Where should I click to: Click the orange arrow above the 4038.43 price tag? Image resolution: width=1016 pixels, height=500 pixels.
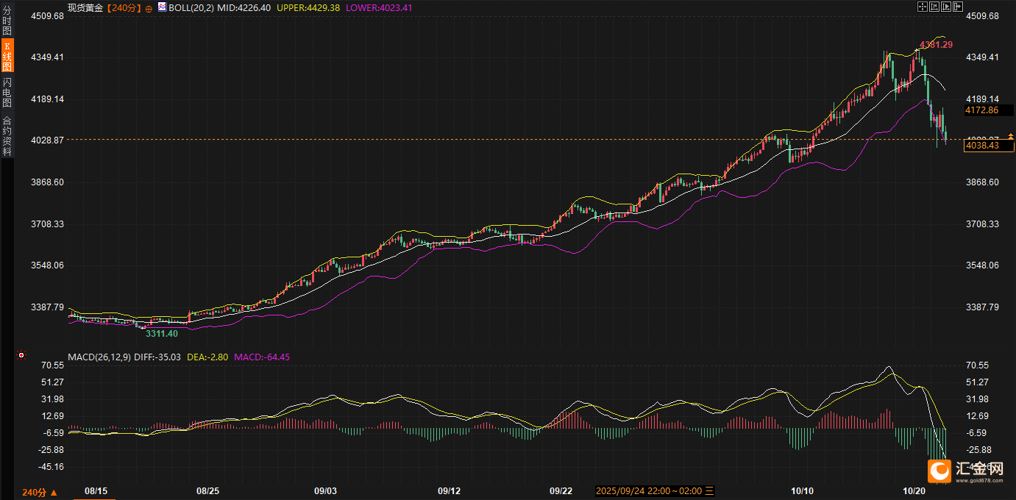pyautogui.click(x=1011, y=136)
